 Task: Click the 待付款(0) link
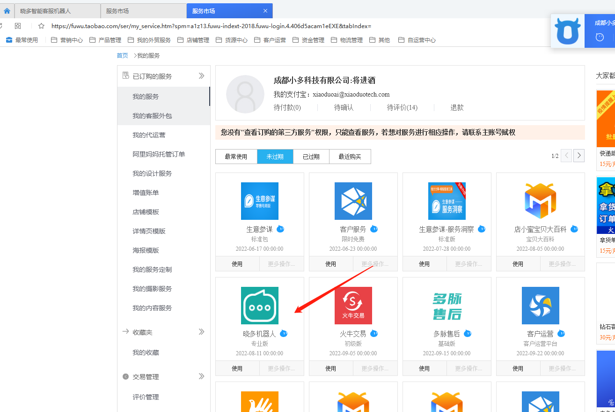pos(287,107)
